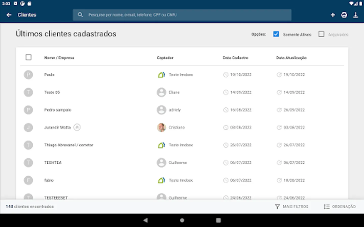Open the client TESTEEESET

[x=56, y=198]
